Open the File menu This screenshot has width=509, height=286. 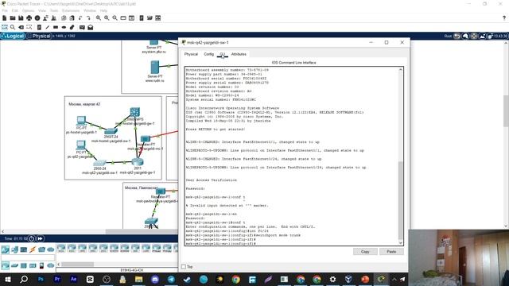coord(5,10)
